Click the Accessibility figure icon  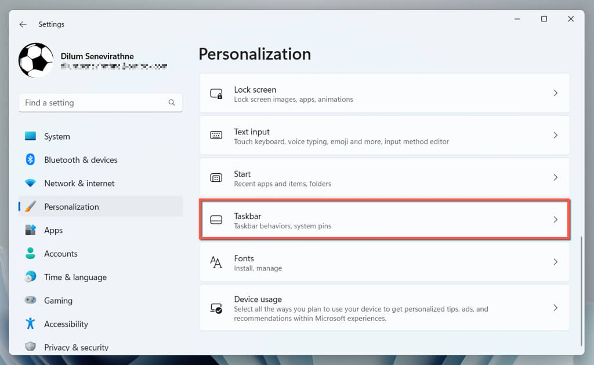(x=31, y=324)
